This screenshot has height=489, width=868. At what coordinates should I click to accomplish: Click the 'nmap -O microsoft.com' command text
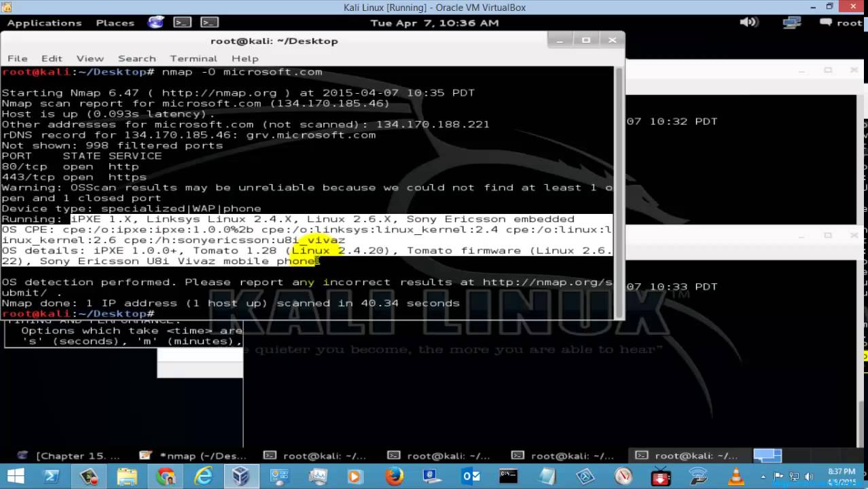tap(242, 72)
